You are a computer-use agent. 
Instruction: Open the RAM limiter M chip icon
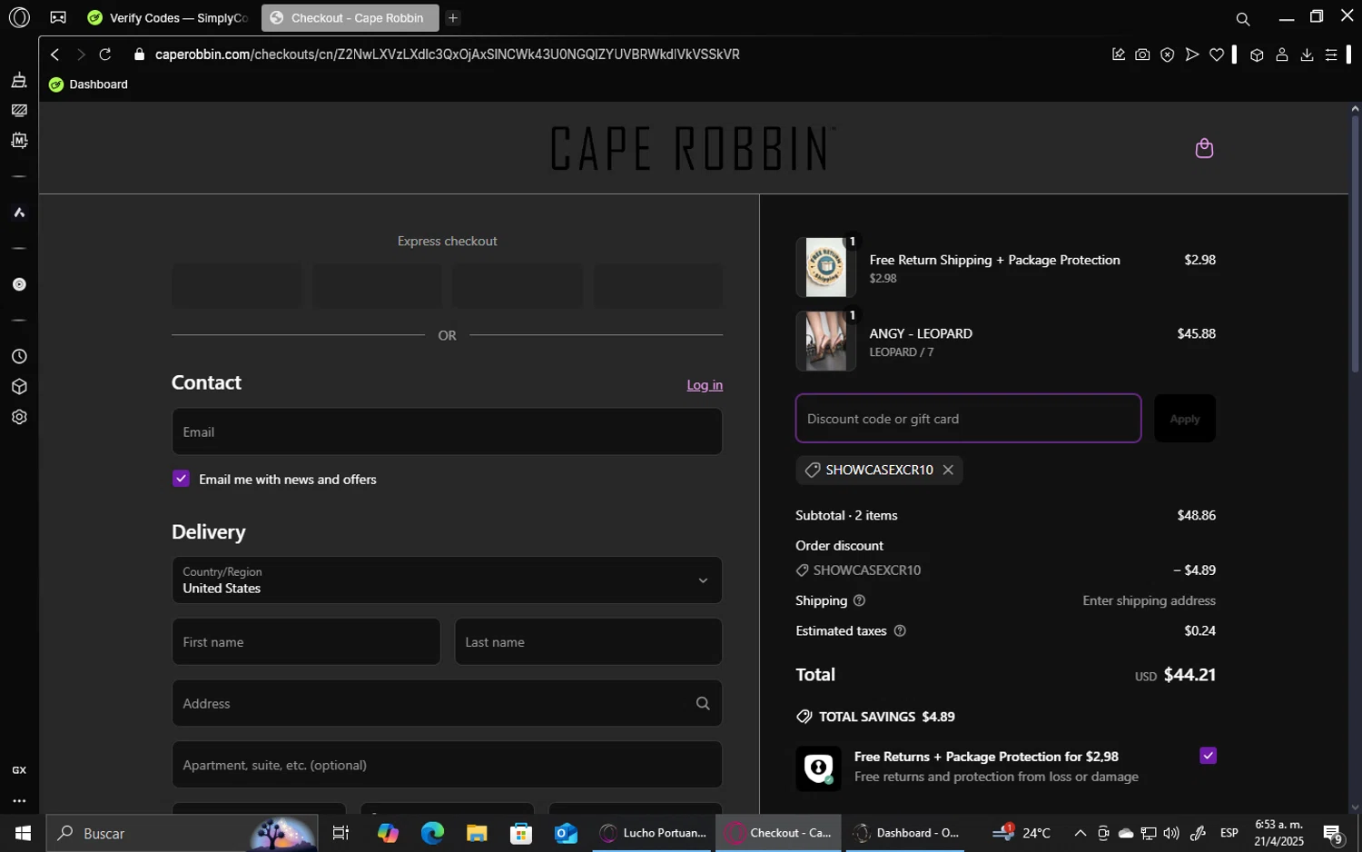click(19, 141)
